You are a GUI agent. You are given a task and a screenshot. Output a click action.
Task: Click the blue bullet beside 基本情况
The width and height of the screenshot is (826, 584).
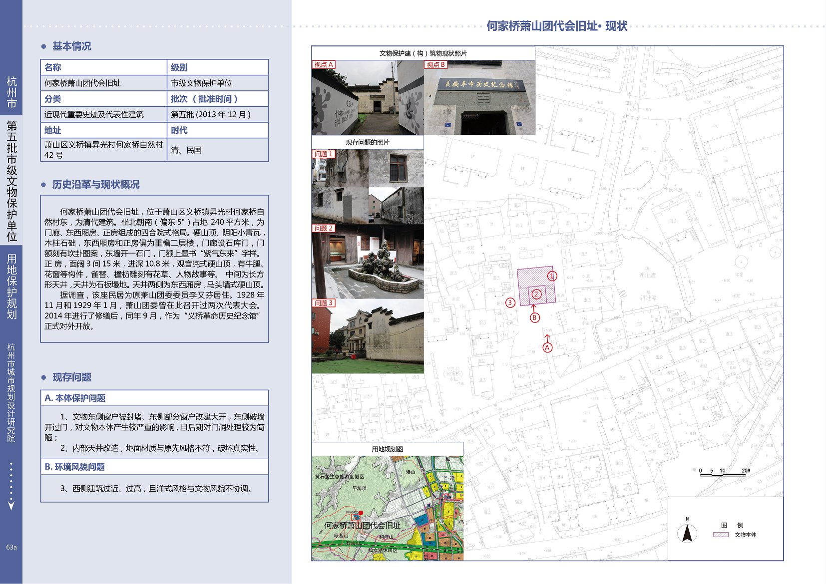coord(43,46)
